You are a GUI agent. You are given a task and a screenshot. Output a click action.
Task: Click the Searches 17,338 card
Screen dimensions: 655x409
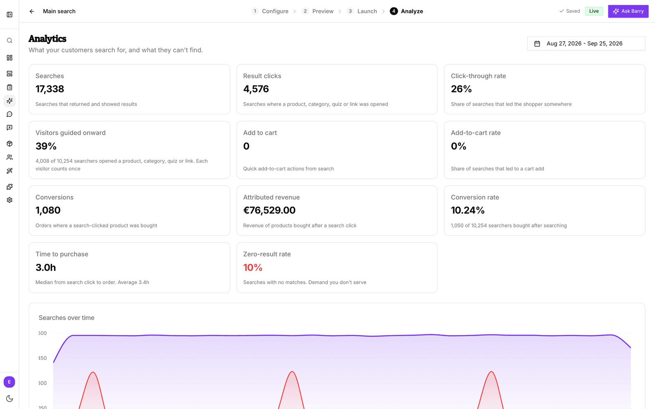coord(129,89)
